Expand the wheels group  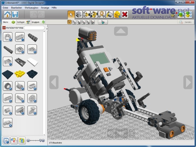pos(8,86)
